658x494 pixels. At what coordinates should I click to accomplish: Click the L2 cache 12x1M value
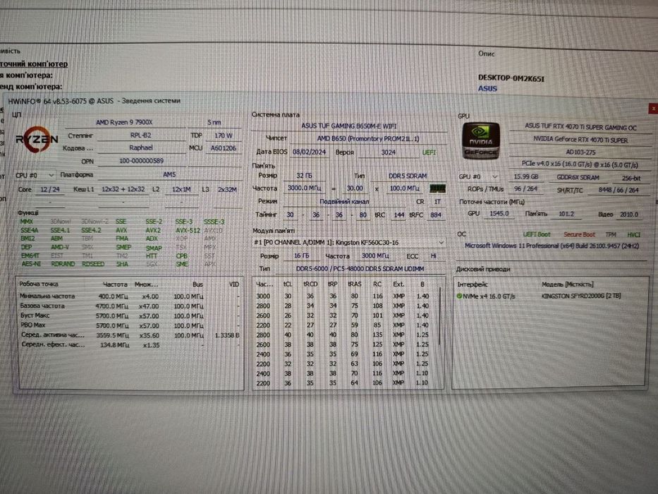click(x=181, y=189)
